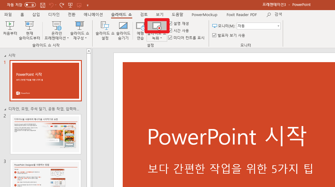Open the Foxit Reader PDF tab
This screenshot has height=187, width=335.
(x=242, y=15)
